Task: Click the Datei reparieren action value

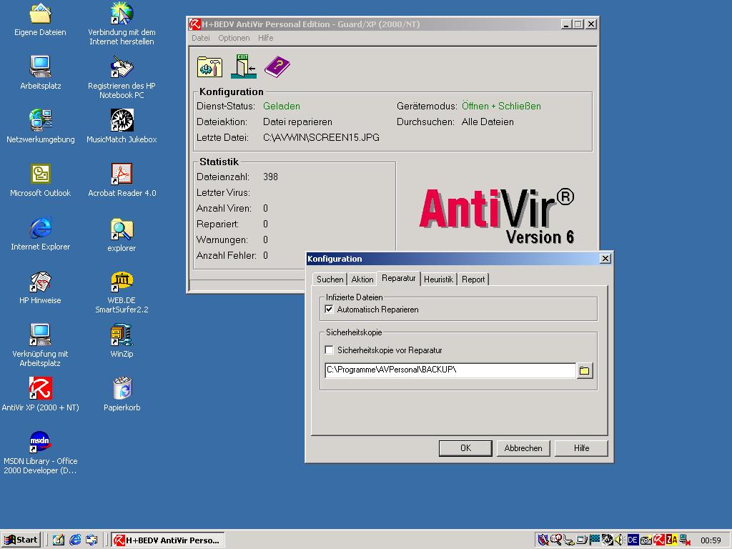Action: tap(298, 122)
